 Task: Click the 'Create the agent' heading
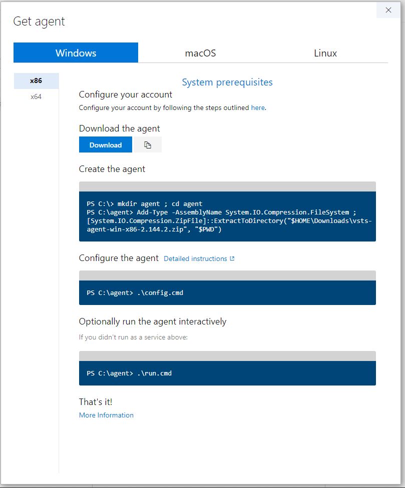click(x=112, y=169)
